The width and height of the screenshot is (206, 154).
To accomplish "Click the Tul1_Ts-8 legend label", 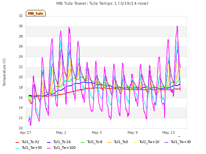I will pos(95,142).
